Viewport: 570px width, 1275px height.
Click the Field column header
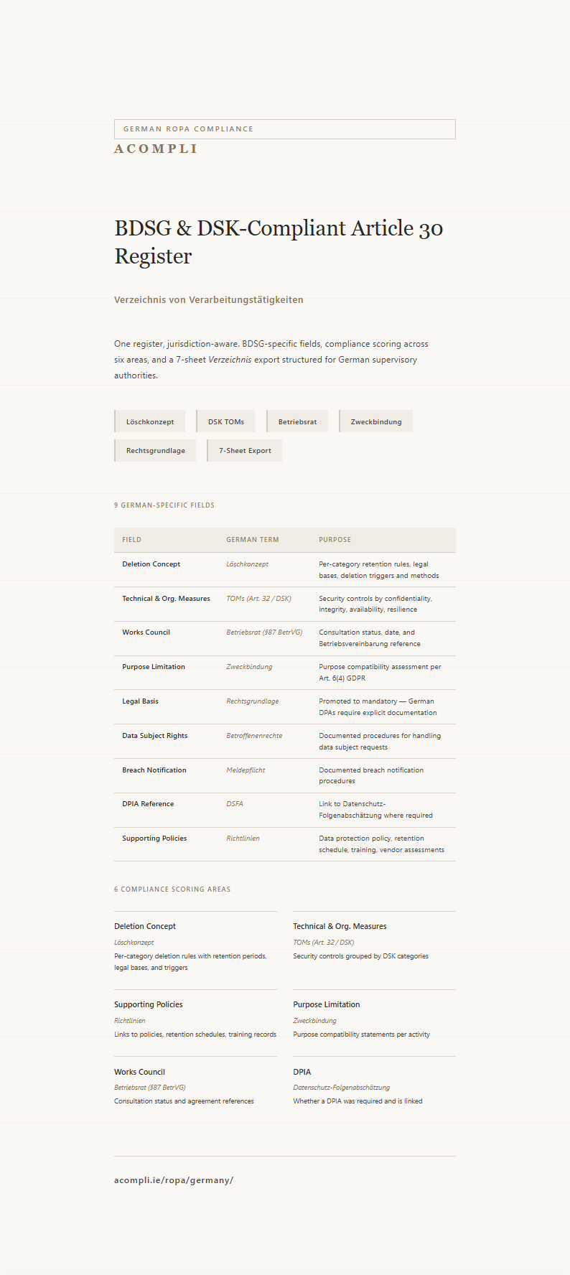point(131,540)
